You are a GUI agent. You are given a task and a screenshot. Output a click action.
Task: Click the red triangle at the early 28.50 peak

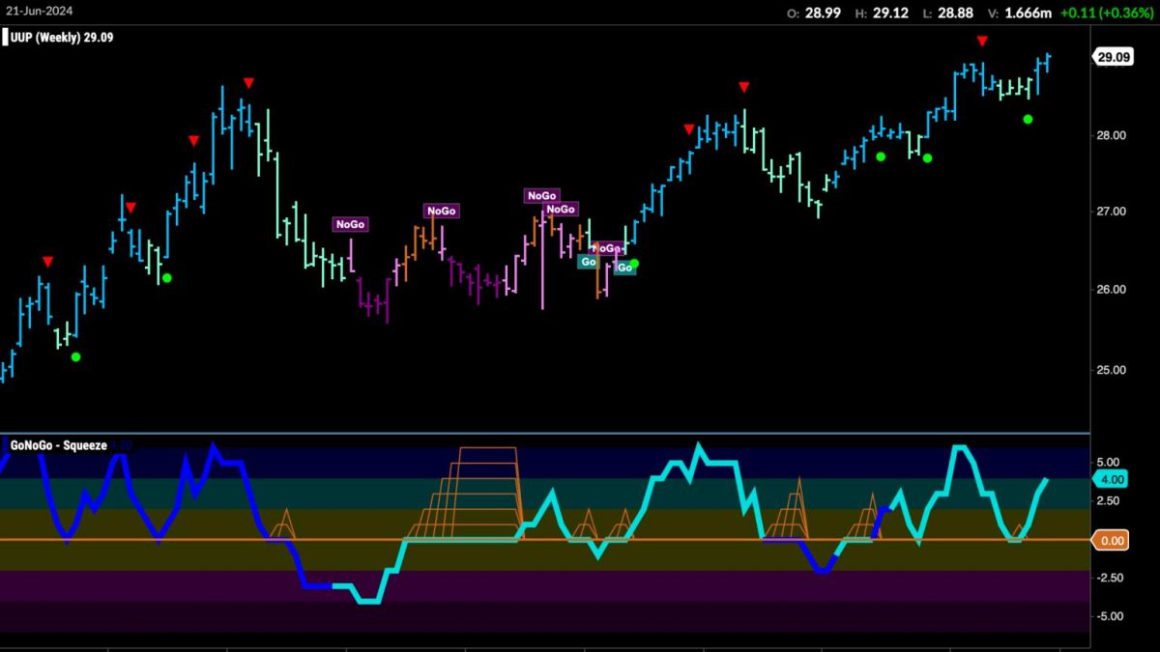[x=249, y=83]
